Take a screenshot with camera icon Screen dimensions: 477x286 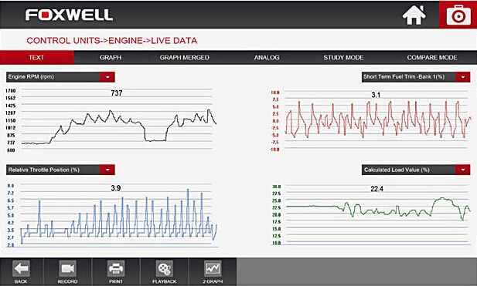pyautogui.click(x=458, y=15)
